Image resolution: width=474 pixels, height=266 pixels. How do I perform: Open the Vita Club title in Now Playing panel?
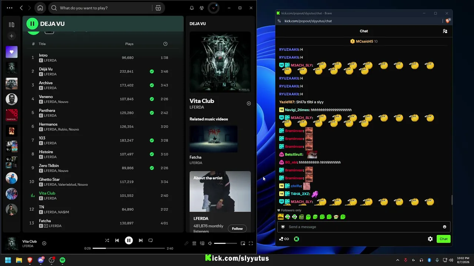(x=202, y=101)
